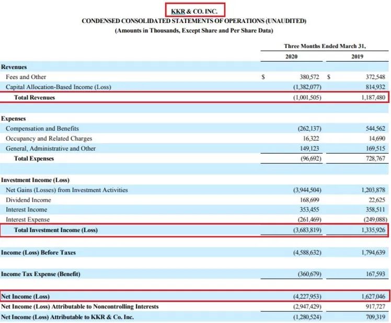Select the Total Expenses row label
The width and height of the screenshot is (391, 323).
34,158
